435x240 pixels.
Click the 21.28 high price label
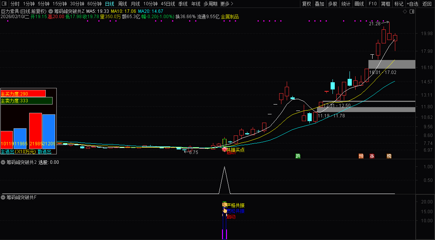coord(374,24)
